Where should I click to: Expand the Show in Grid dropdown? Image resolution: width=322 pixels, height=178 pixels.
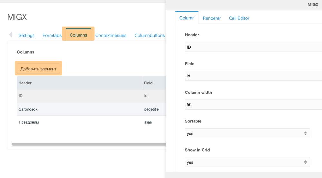[x=247, y=162]
